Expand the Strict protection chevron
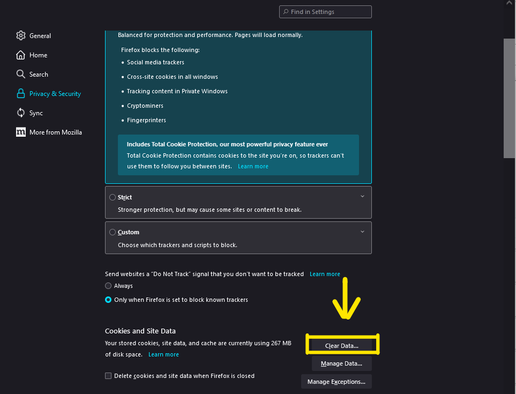 (x=362, y=197)
